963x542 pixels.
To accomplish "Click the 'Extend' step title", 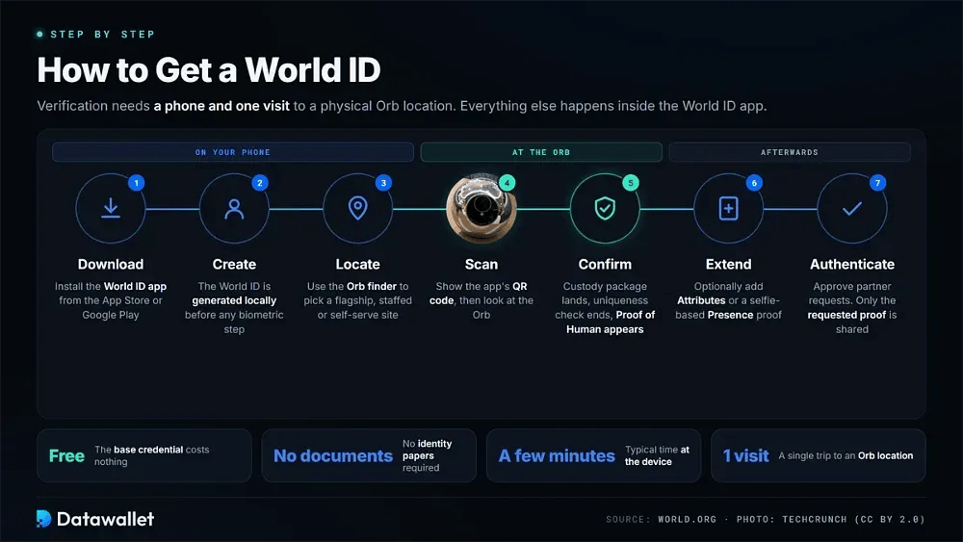I will coord(728,264).
